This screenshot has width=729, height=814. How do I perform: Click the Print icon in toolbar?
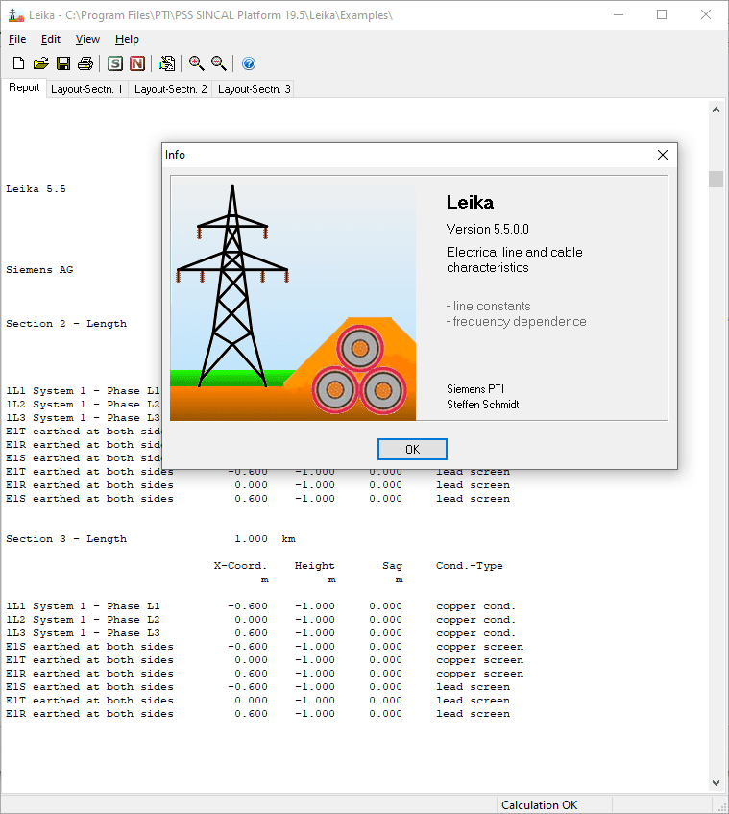pos(85,63)
